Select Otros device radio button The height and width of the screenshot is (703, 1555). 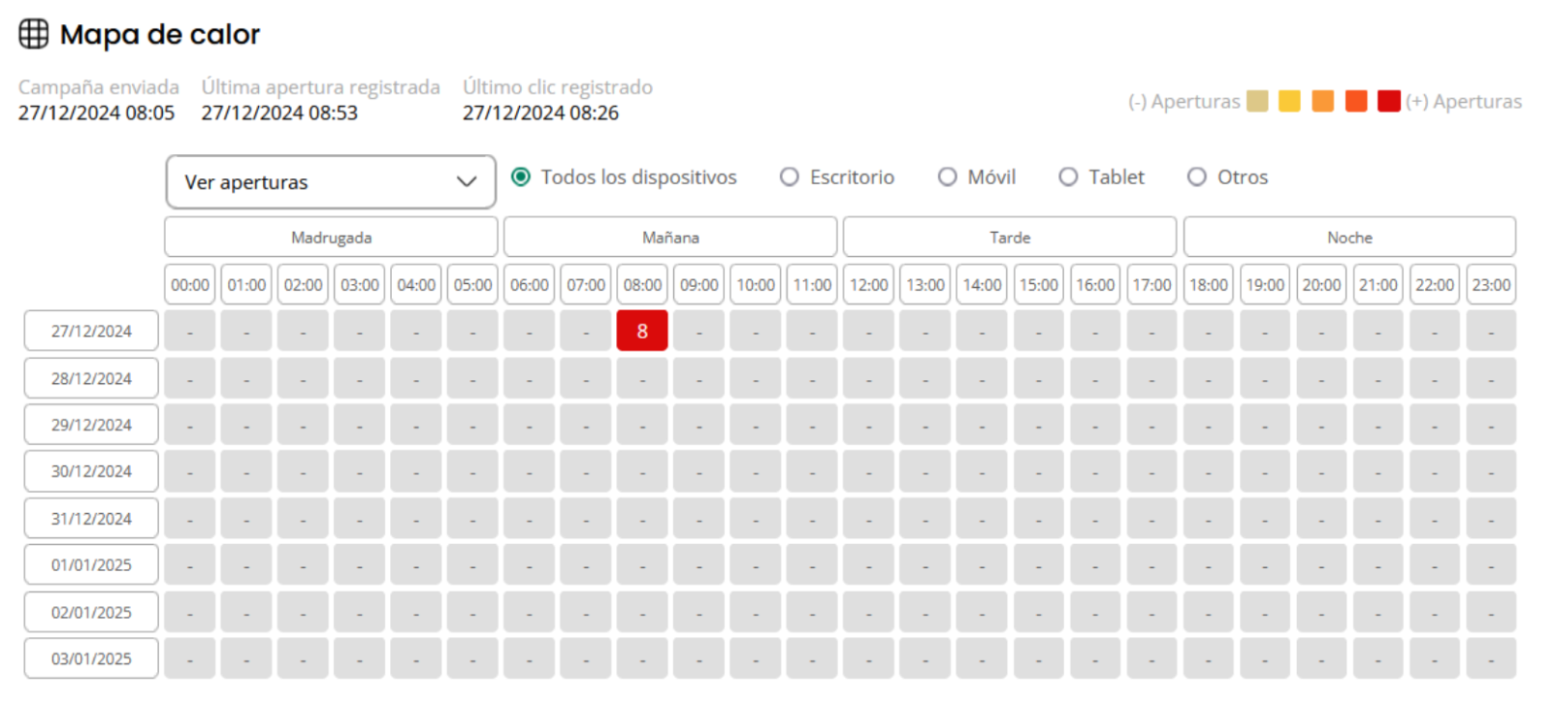(x=1197, y=176)
